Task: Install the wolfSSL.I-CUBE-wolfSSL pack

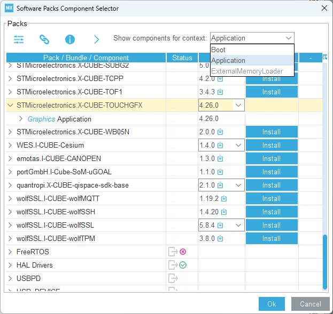Action: [x=272, y=225]
